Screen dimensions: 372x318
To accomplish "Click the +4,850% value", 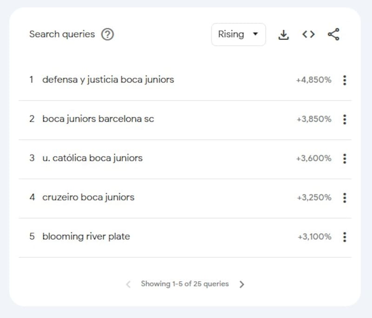I will 313,80.
